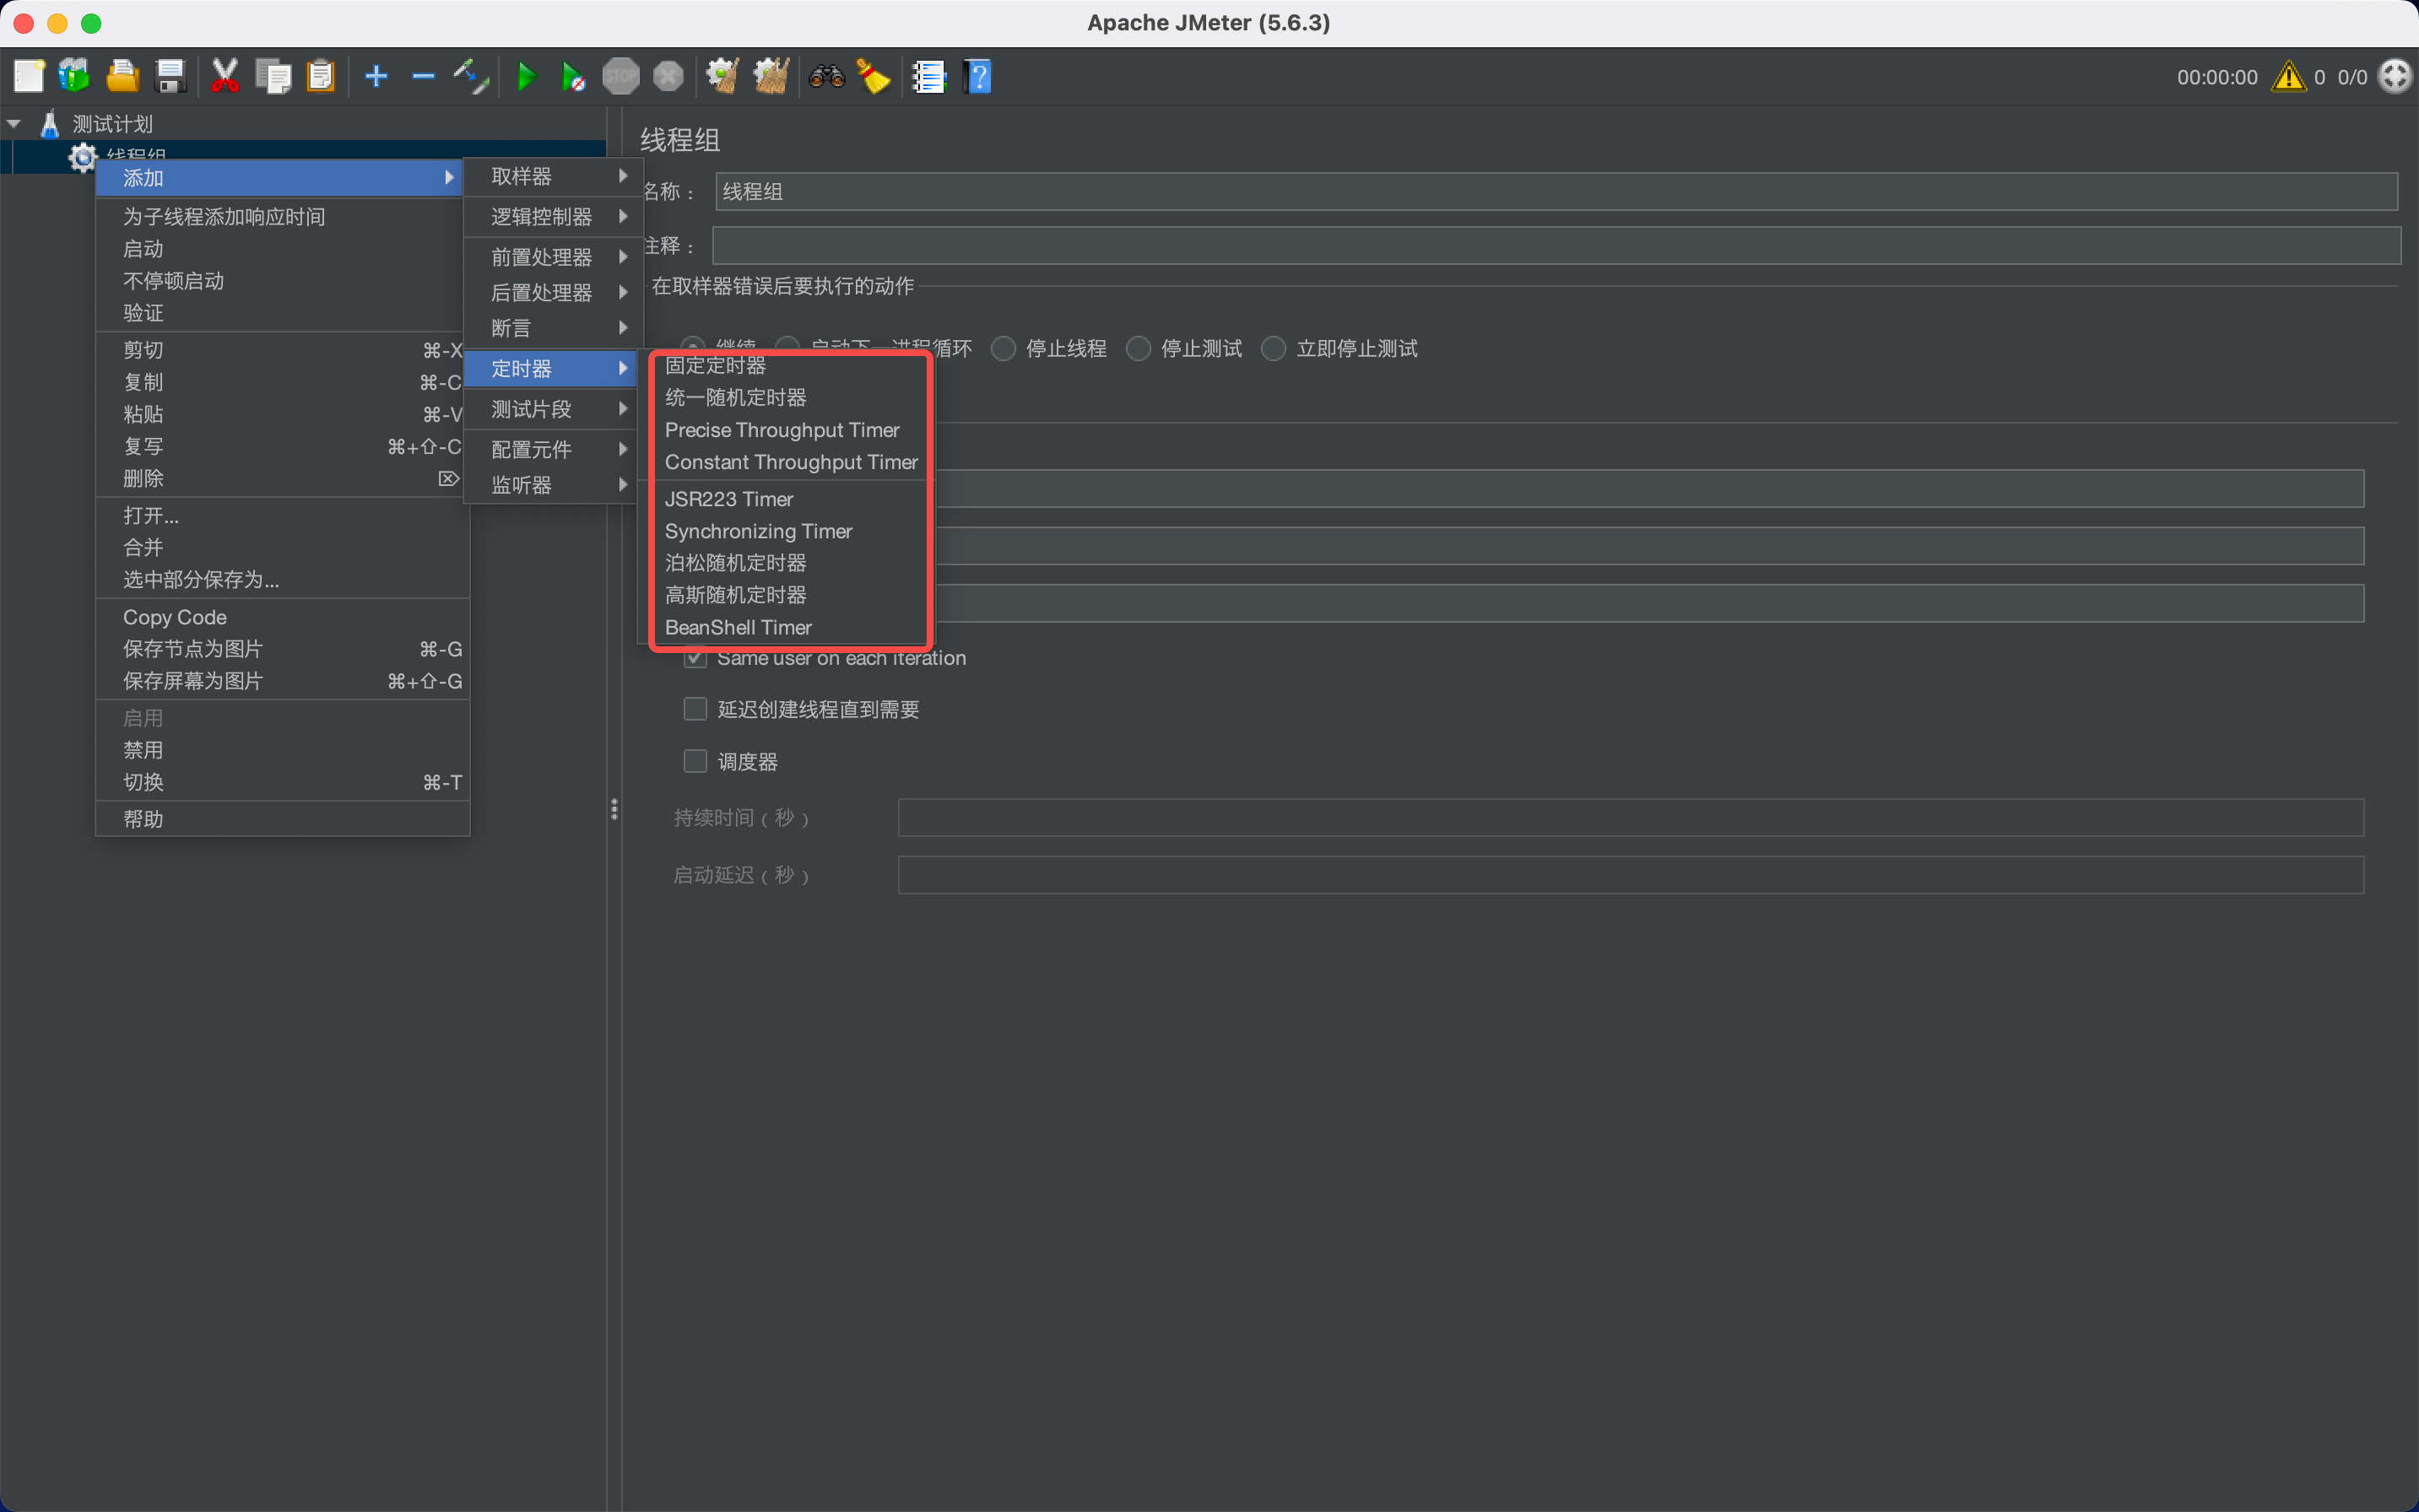Click the 注释 input field
Screen dimensions: 2419x1512
pos(1556,245)
